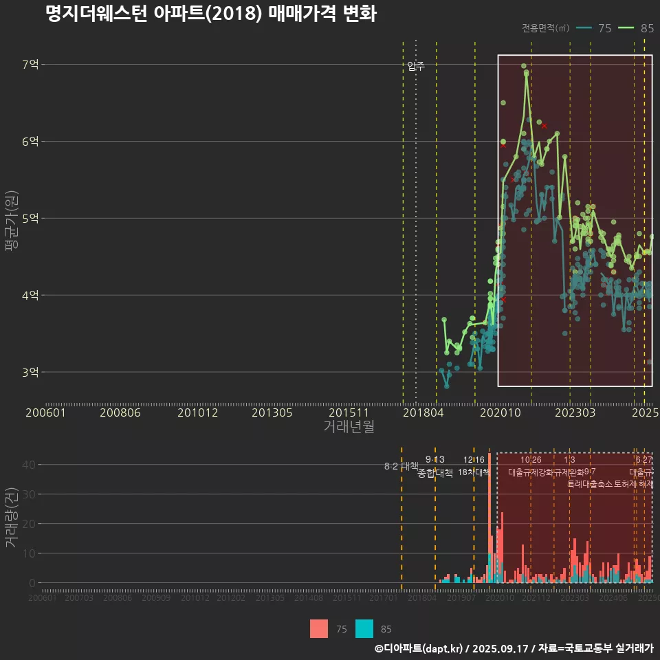Viewport: 660px width, 660px height.
Task: Click the 토허제 해제 annotation text
Action: click(633, 484)
